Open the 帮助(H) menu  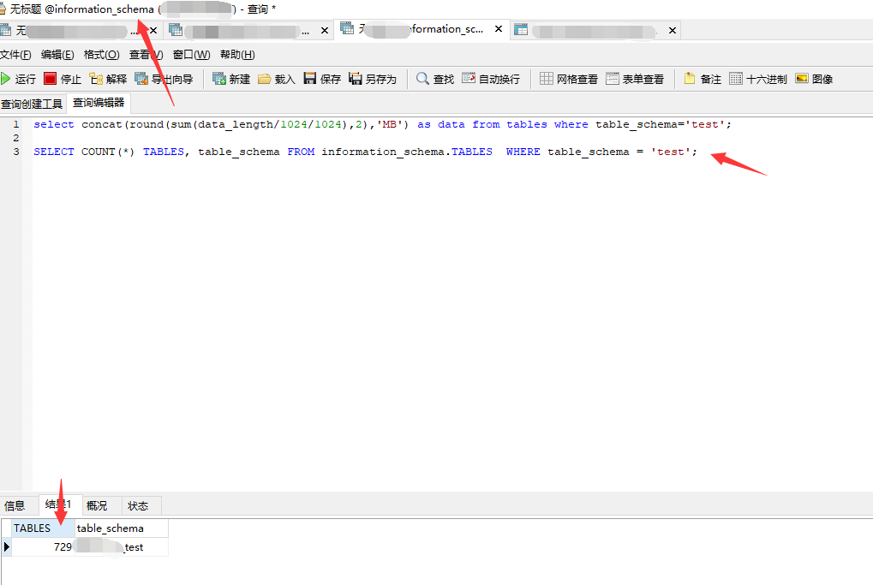tap(237, 55)
